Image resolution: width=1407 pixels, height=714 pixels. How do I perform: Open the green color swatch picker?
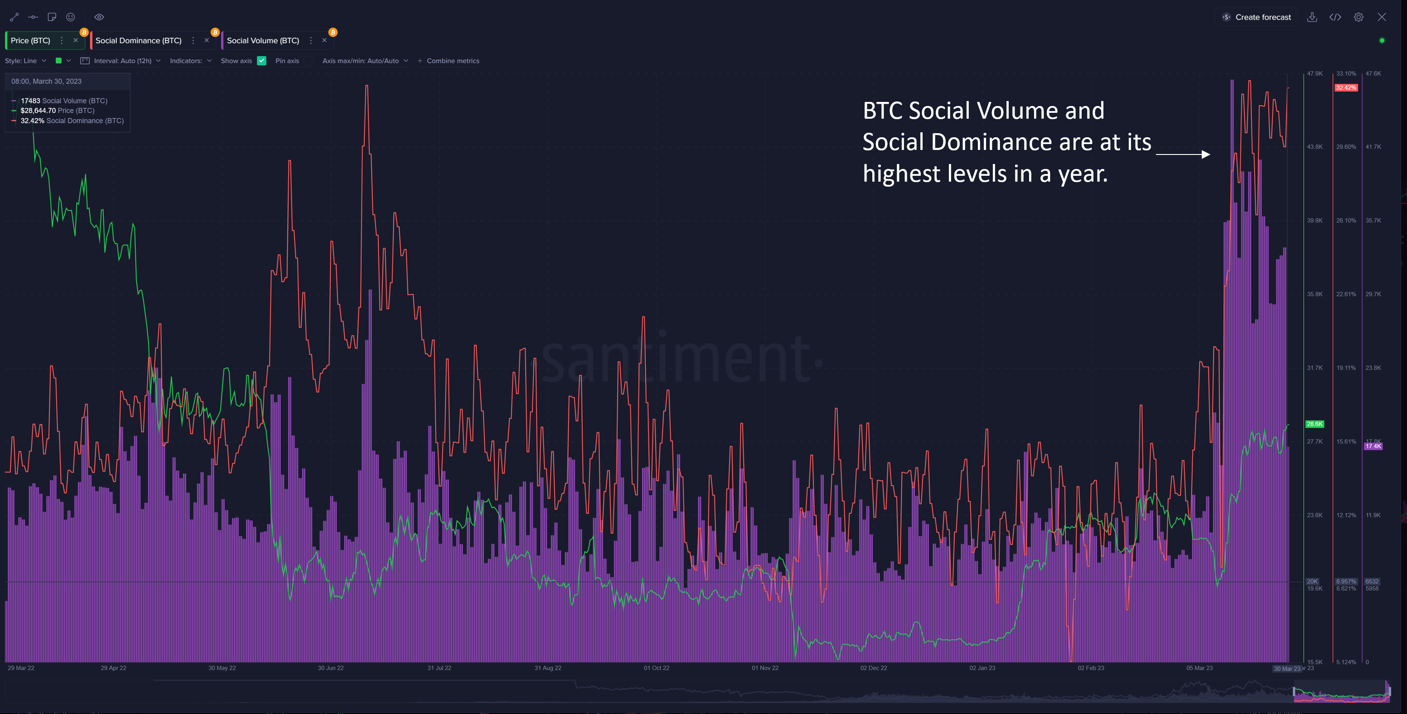pos(63,61)
